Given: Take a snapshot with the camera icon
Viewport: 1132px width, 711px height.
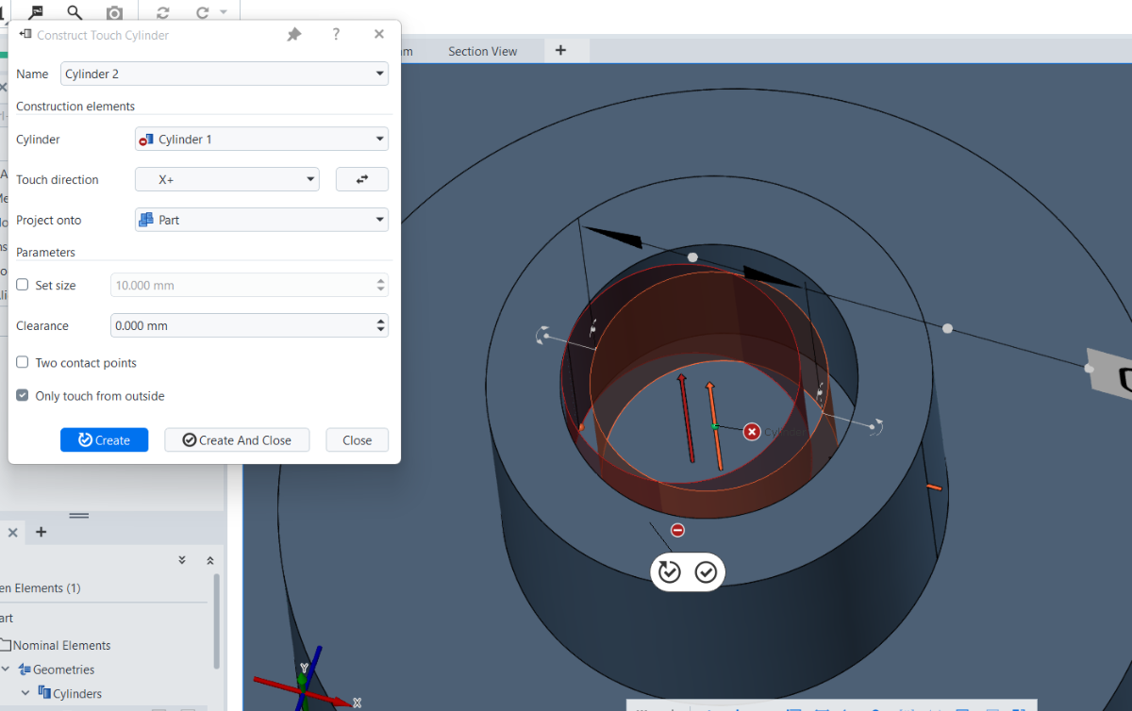Looking at the screenshot, I should pos(114,12).
